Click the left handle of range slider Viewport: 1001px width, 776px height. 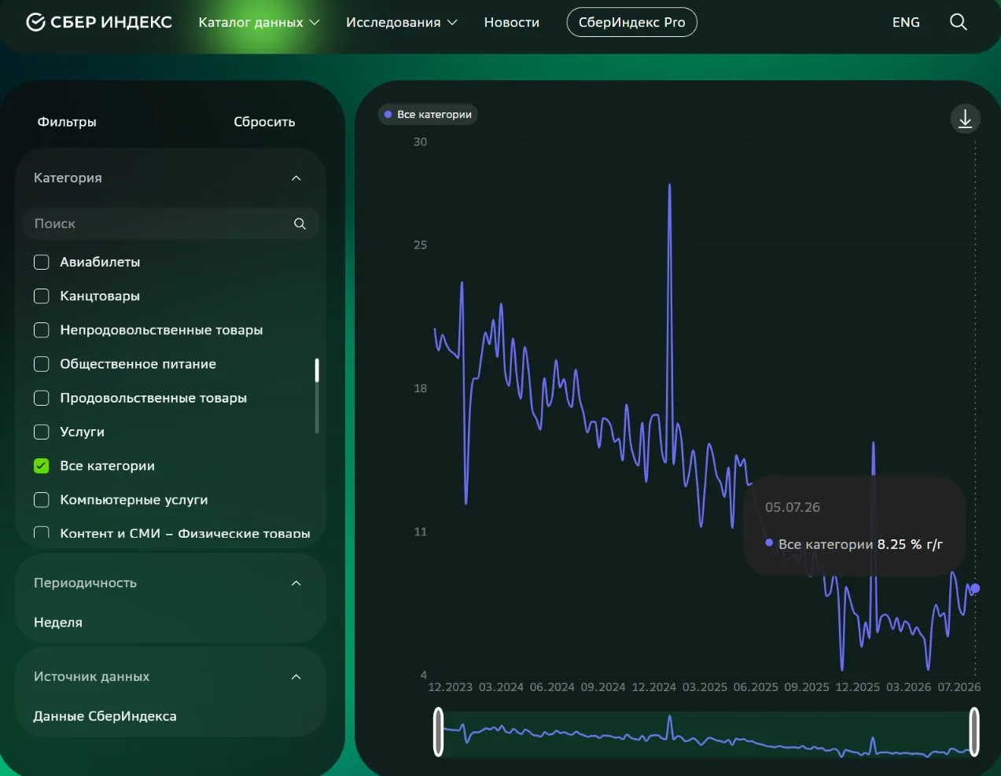[x=439, y=732]
